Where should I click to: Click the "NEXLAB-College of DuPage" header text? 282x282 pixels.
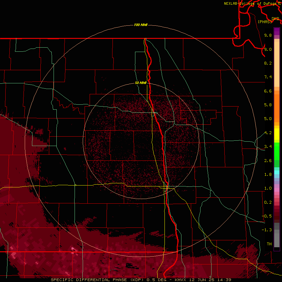pyautogui.click(x=250, y=3)
